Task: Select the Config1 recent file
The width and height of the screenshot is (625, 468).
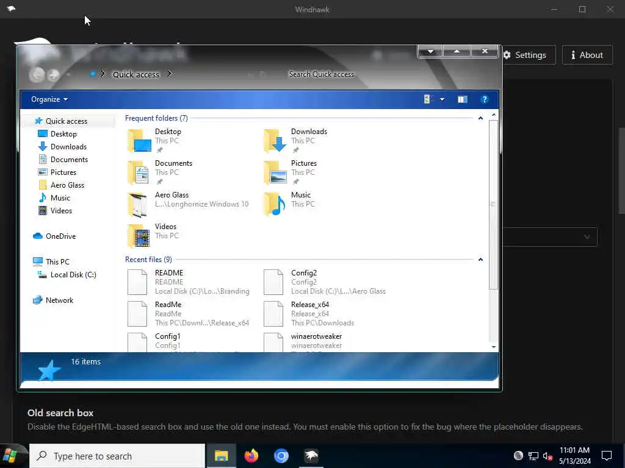Action: coord(156,341)
